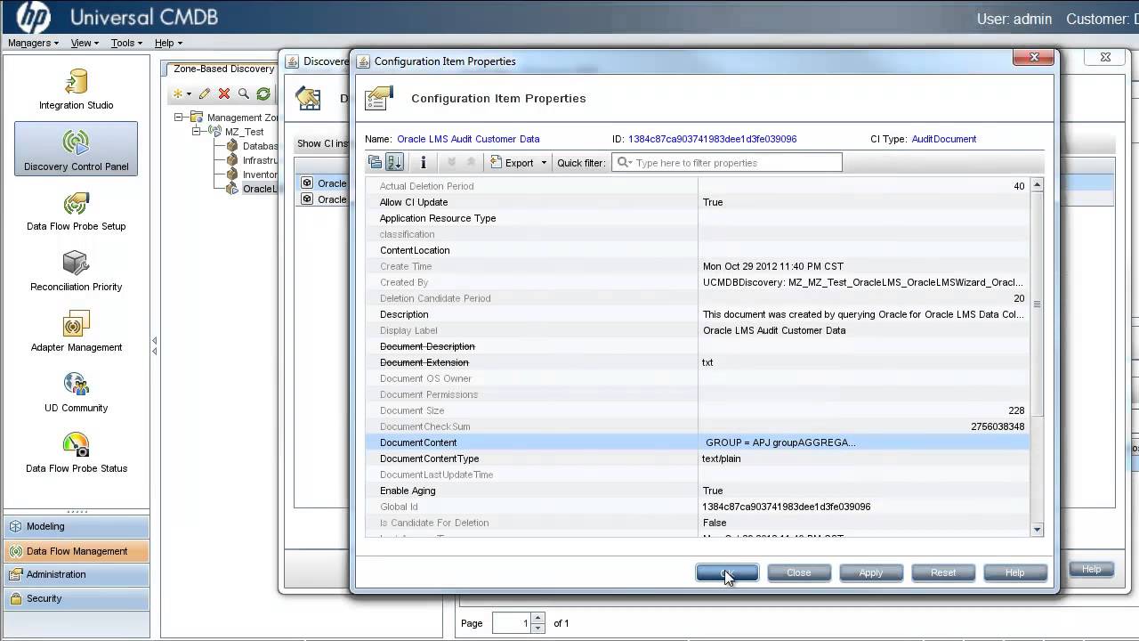Click the Page number field
Screen dimensions: 1139x641
(x=512, y=623)
